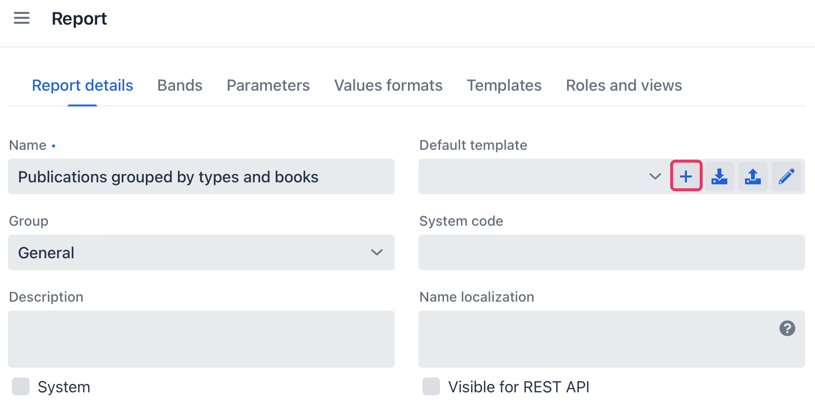Edit the default template with pencil icon
The width and height of the screenshot is (815, 415).
click(x=786, y=176)
